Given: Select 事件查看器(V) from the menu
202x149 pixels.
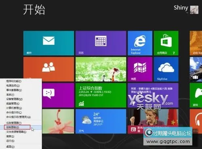Looking at the screenshot, I should click(14, 90).
